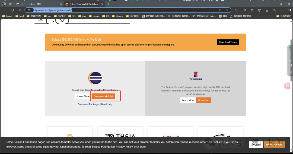Screen dimensions: 293x154
Task: Add this page to favorites star
Action: tap(227, 10)
